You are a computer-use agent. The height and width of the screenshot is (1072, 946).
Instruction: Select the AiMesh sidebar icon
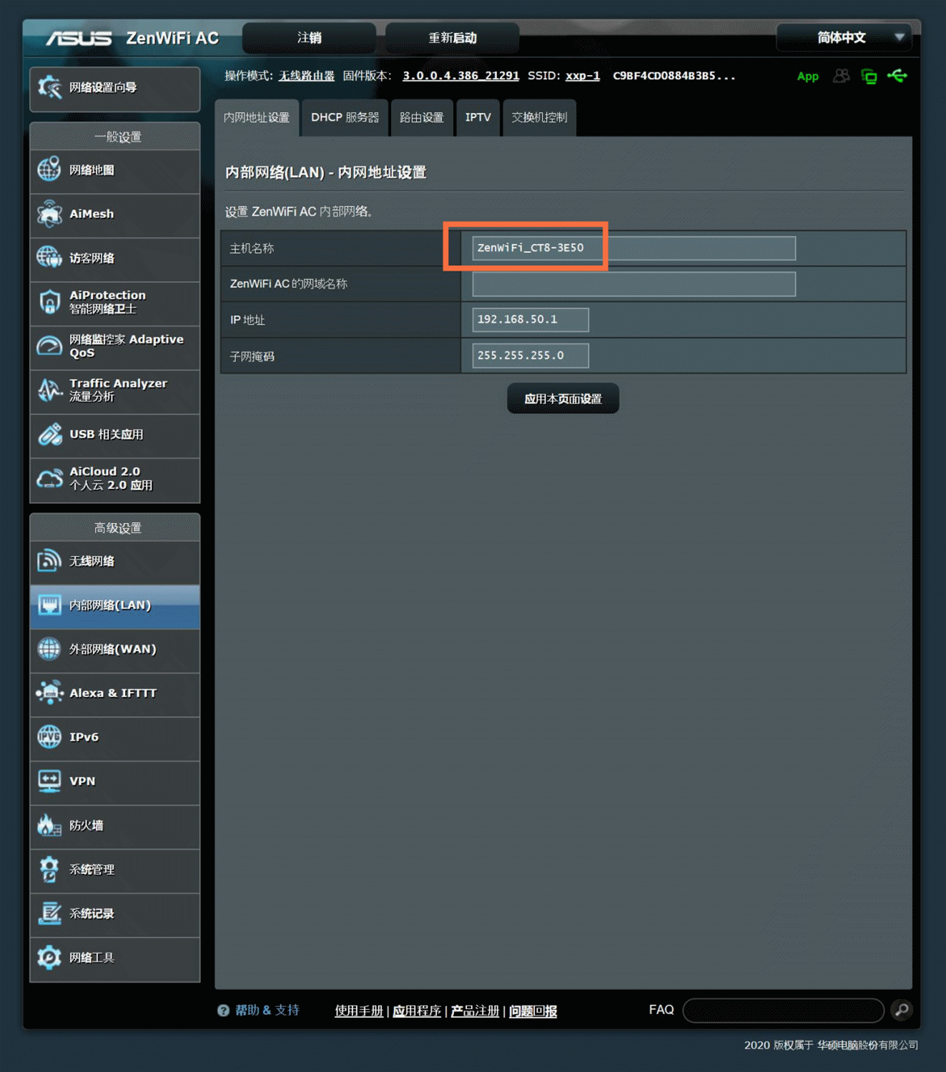pos(49,214)
